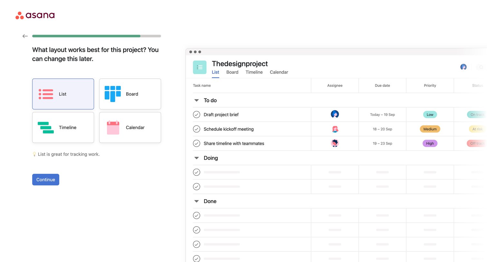
Task: Click the Continue button
Action: tap(46, 180)
